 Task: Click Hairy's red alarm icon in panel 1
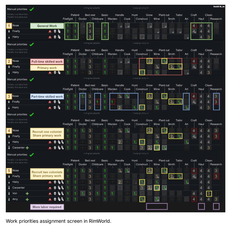(50, 37)
